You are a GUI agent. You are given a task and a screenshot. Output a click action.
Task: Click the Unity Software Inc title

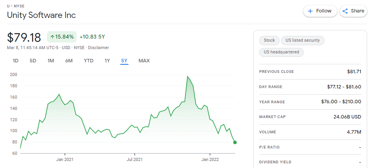pyautogui.click(x=41, y=15)
